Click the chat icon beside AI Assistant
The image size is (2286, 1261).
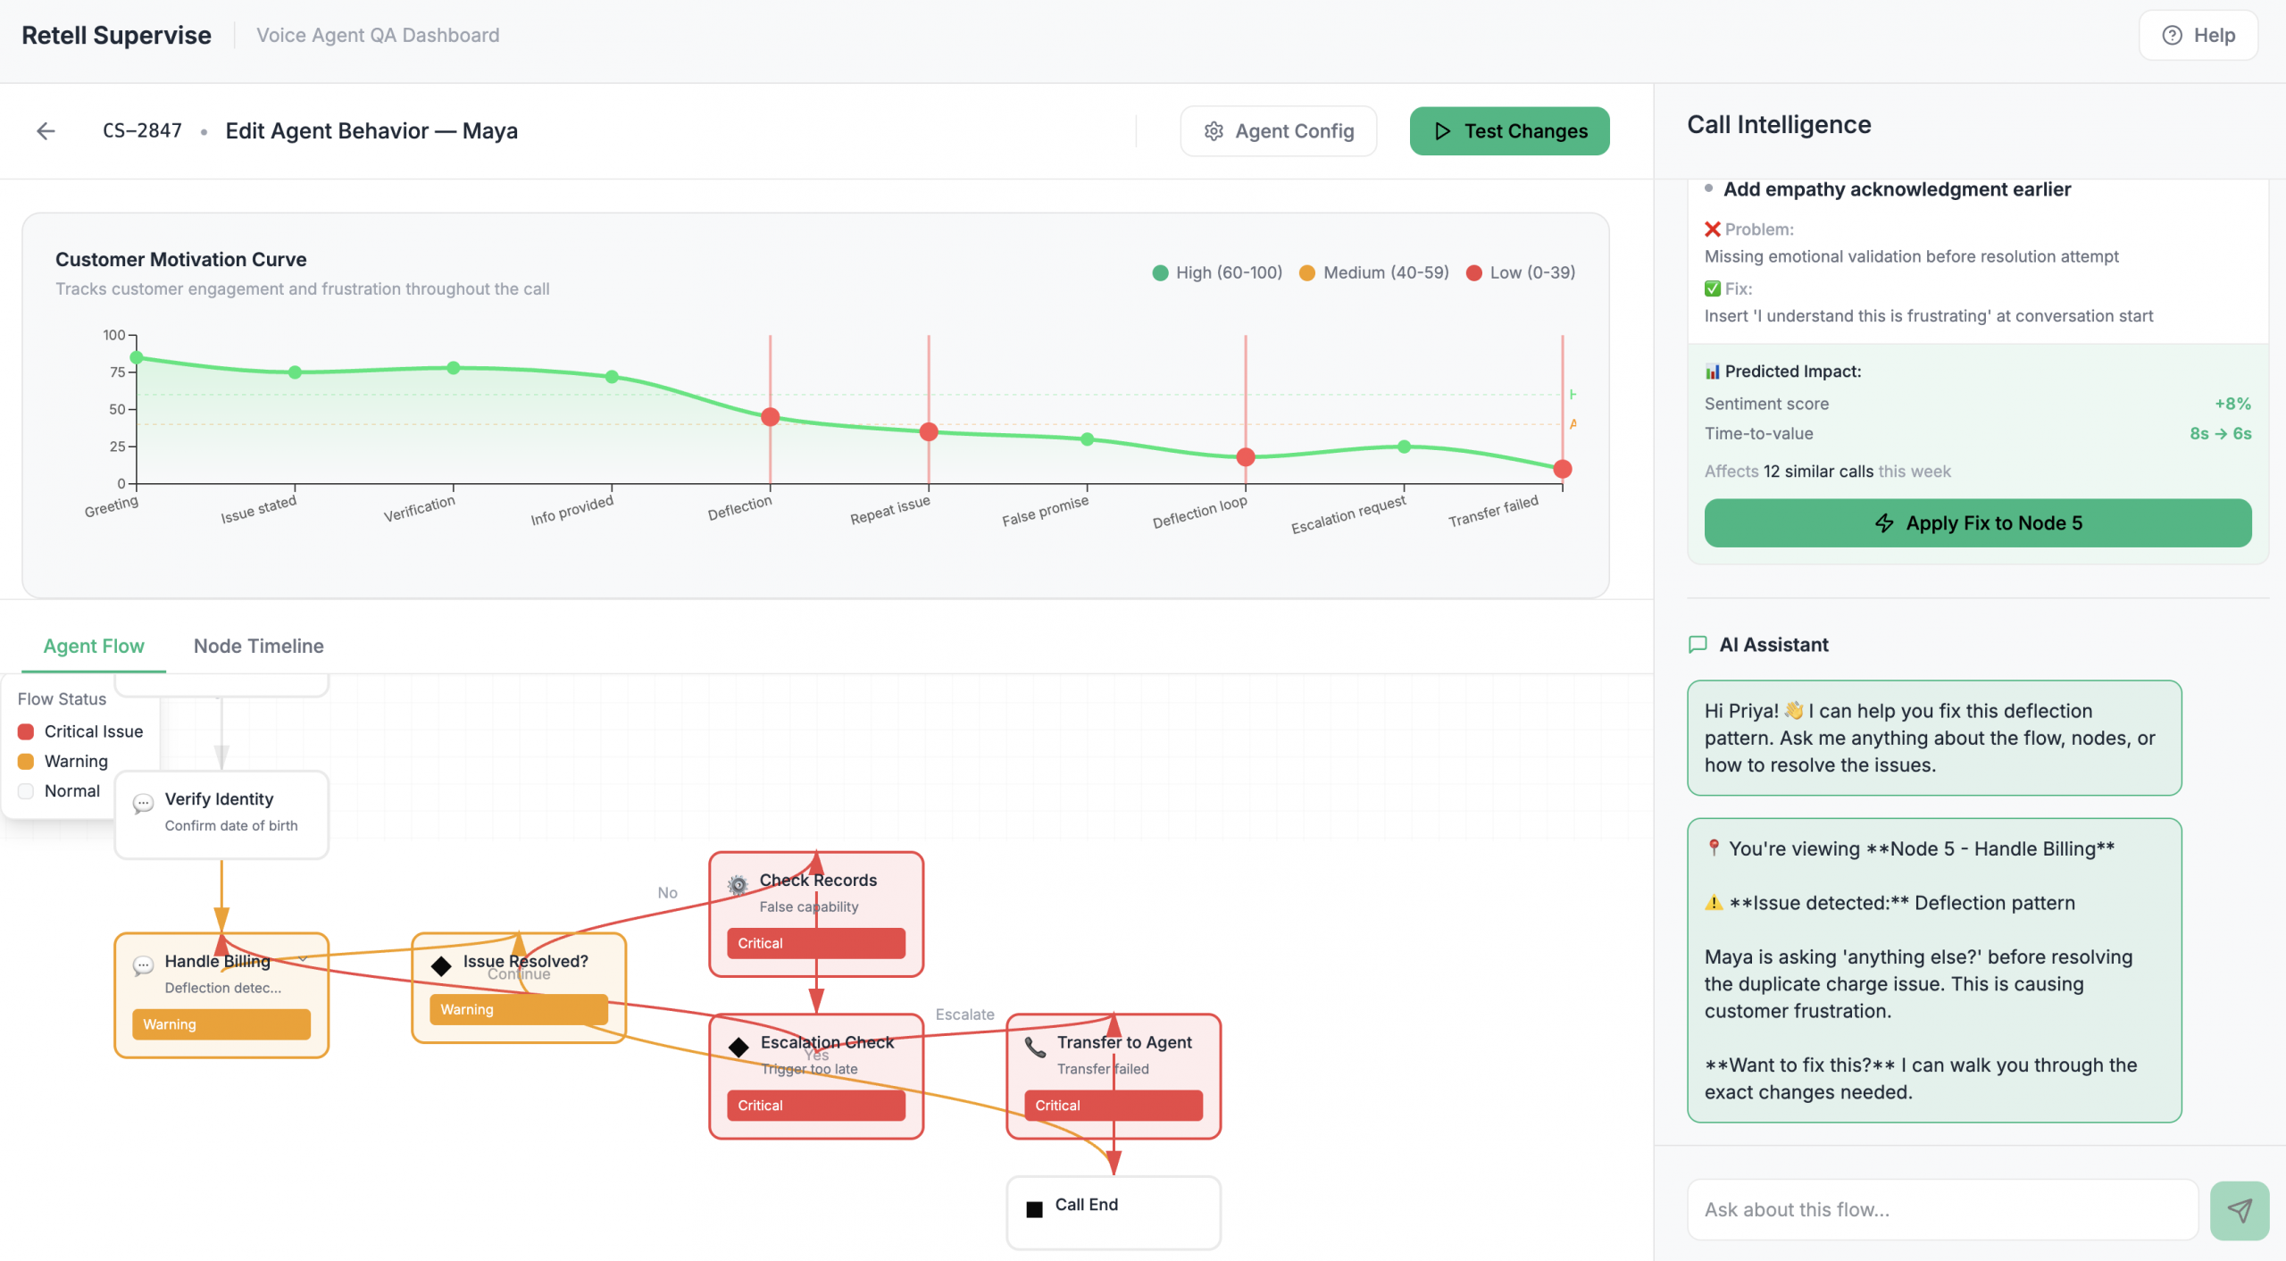(1698, 645)
